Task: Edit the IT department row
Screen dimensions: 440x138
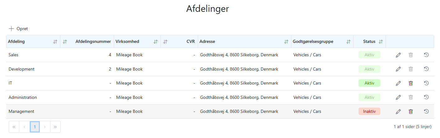Action: (398, 83)
